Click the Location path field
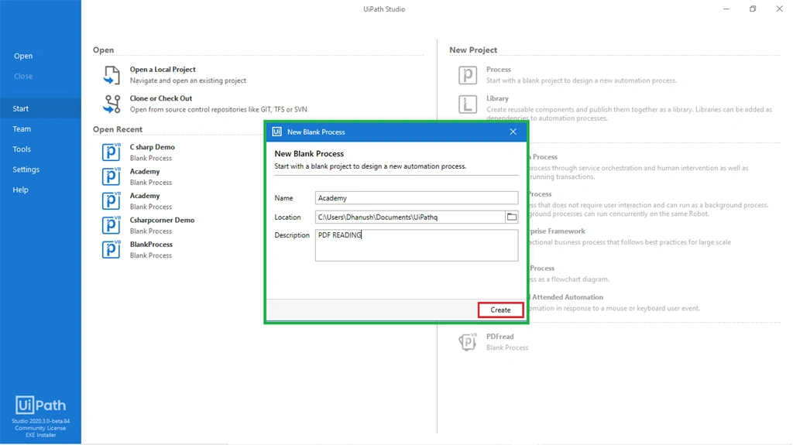The image size is (793, 445). 410,217
